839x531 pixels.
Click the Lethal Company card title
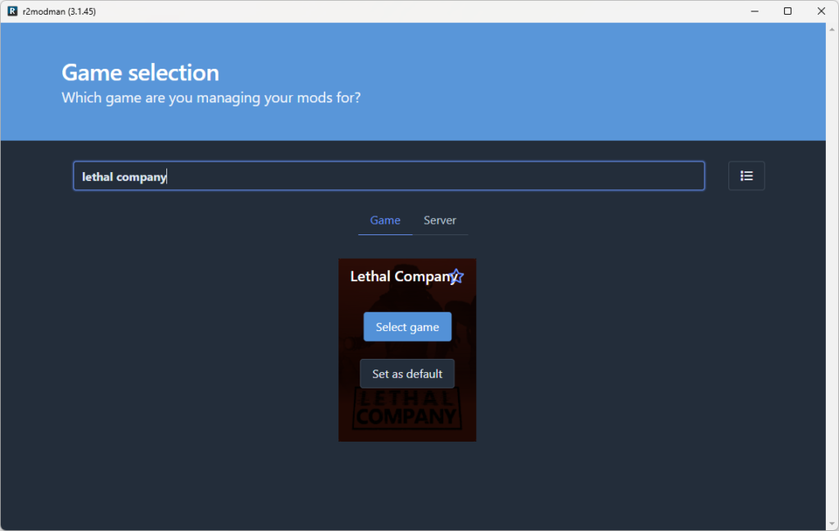[399, 277]
